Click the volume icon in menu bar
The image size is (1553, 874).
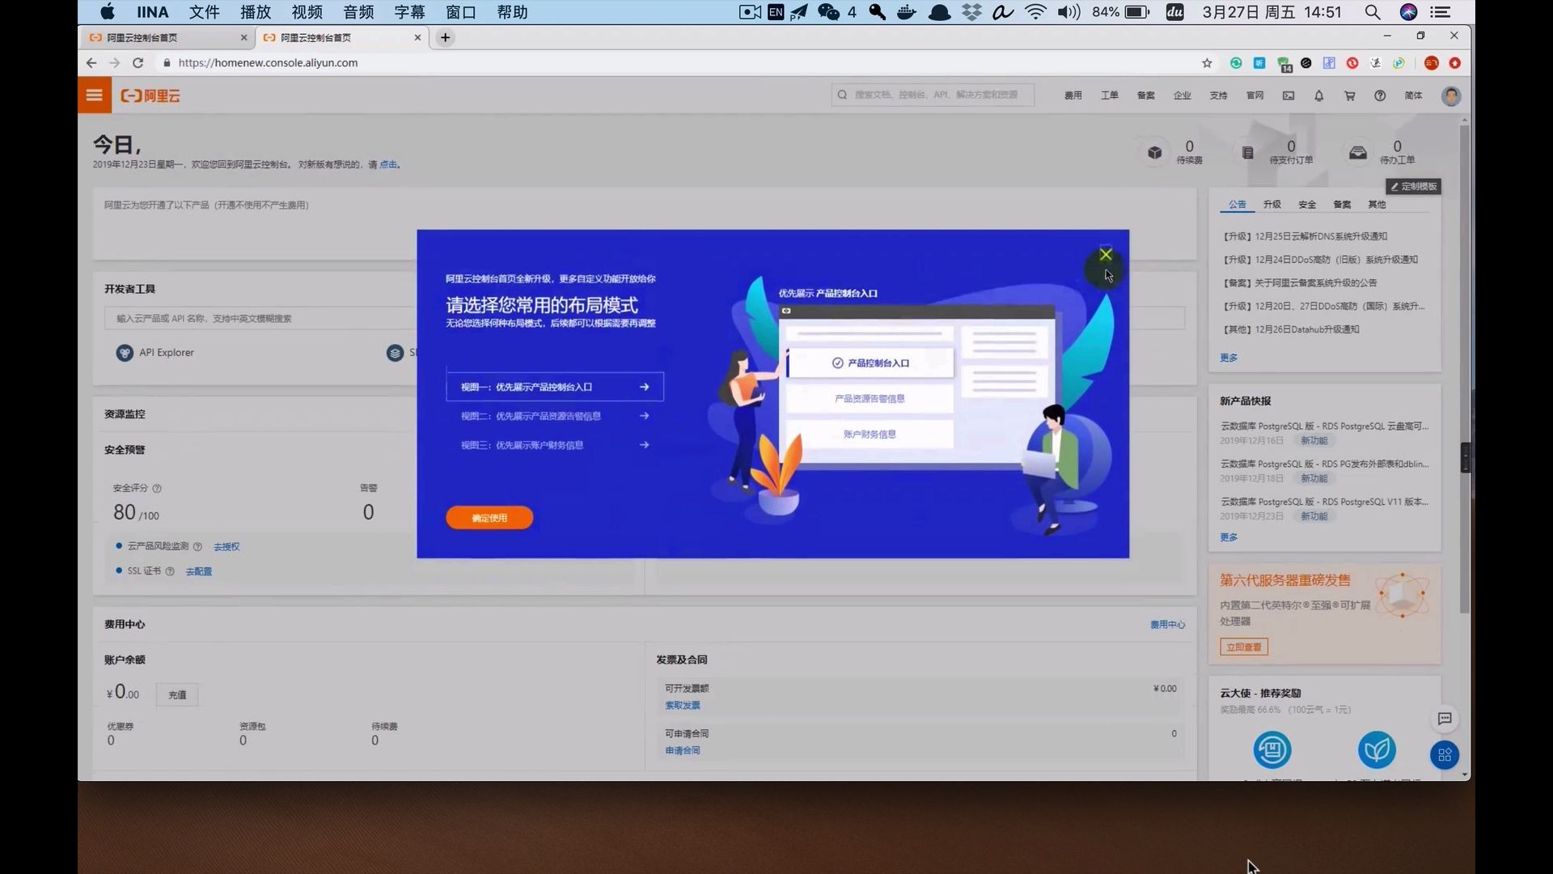pyautogui.click(x=1068, y=12)
